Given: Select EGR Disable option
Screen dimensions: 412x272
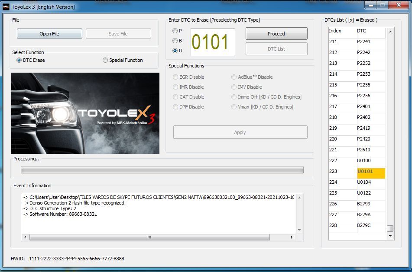Looking at the screenshot, I should (x=188, y=77).
